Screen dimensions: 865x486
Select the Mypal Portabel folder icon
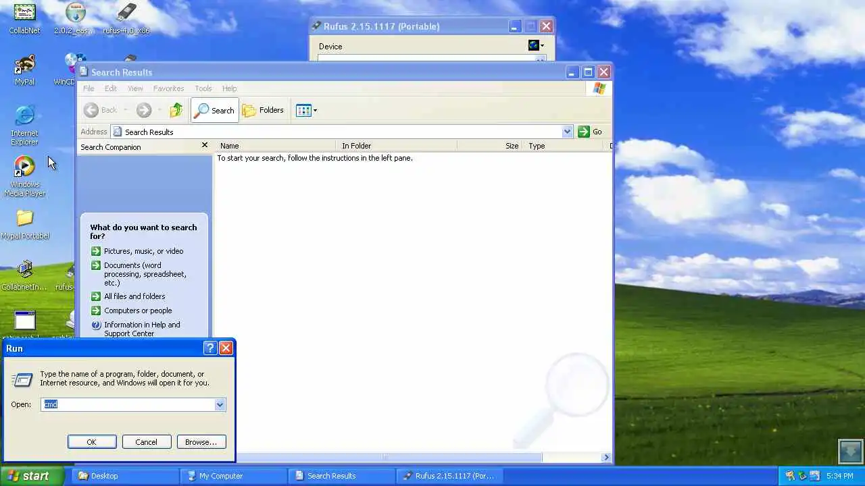click(x=25, y=224)
